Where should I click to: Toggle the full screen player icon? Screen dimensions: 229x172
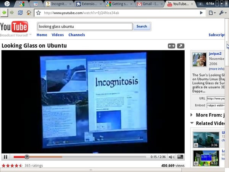point(180,157)
